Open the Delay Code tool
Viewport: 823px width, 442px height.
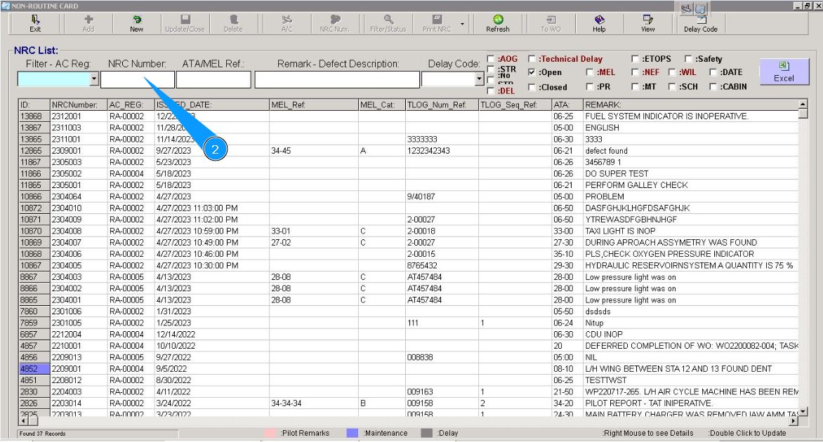(700, 24)
